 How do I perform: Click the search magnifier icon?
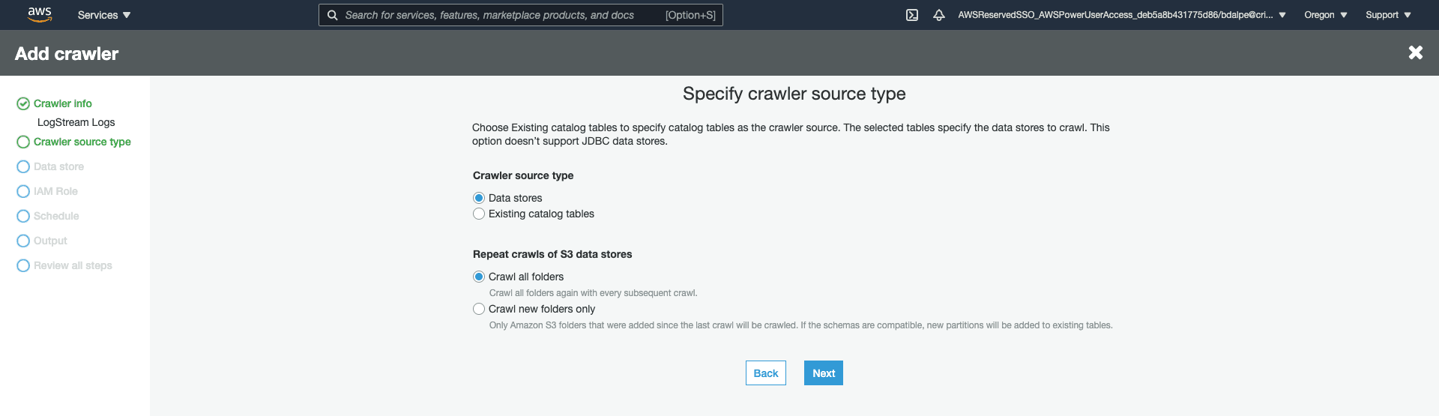(x=332, y=15)
